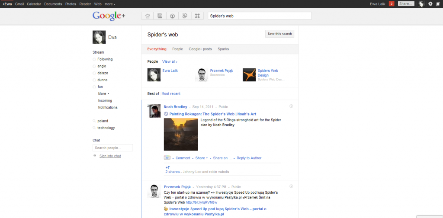The height and width of the screenshot is (218, 443).
Task: Open the Games toolbar icon
Action: pos(197,16)
